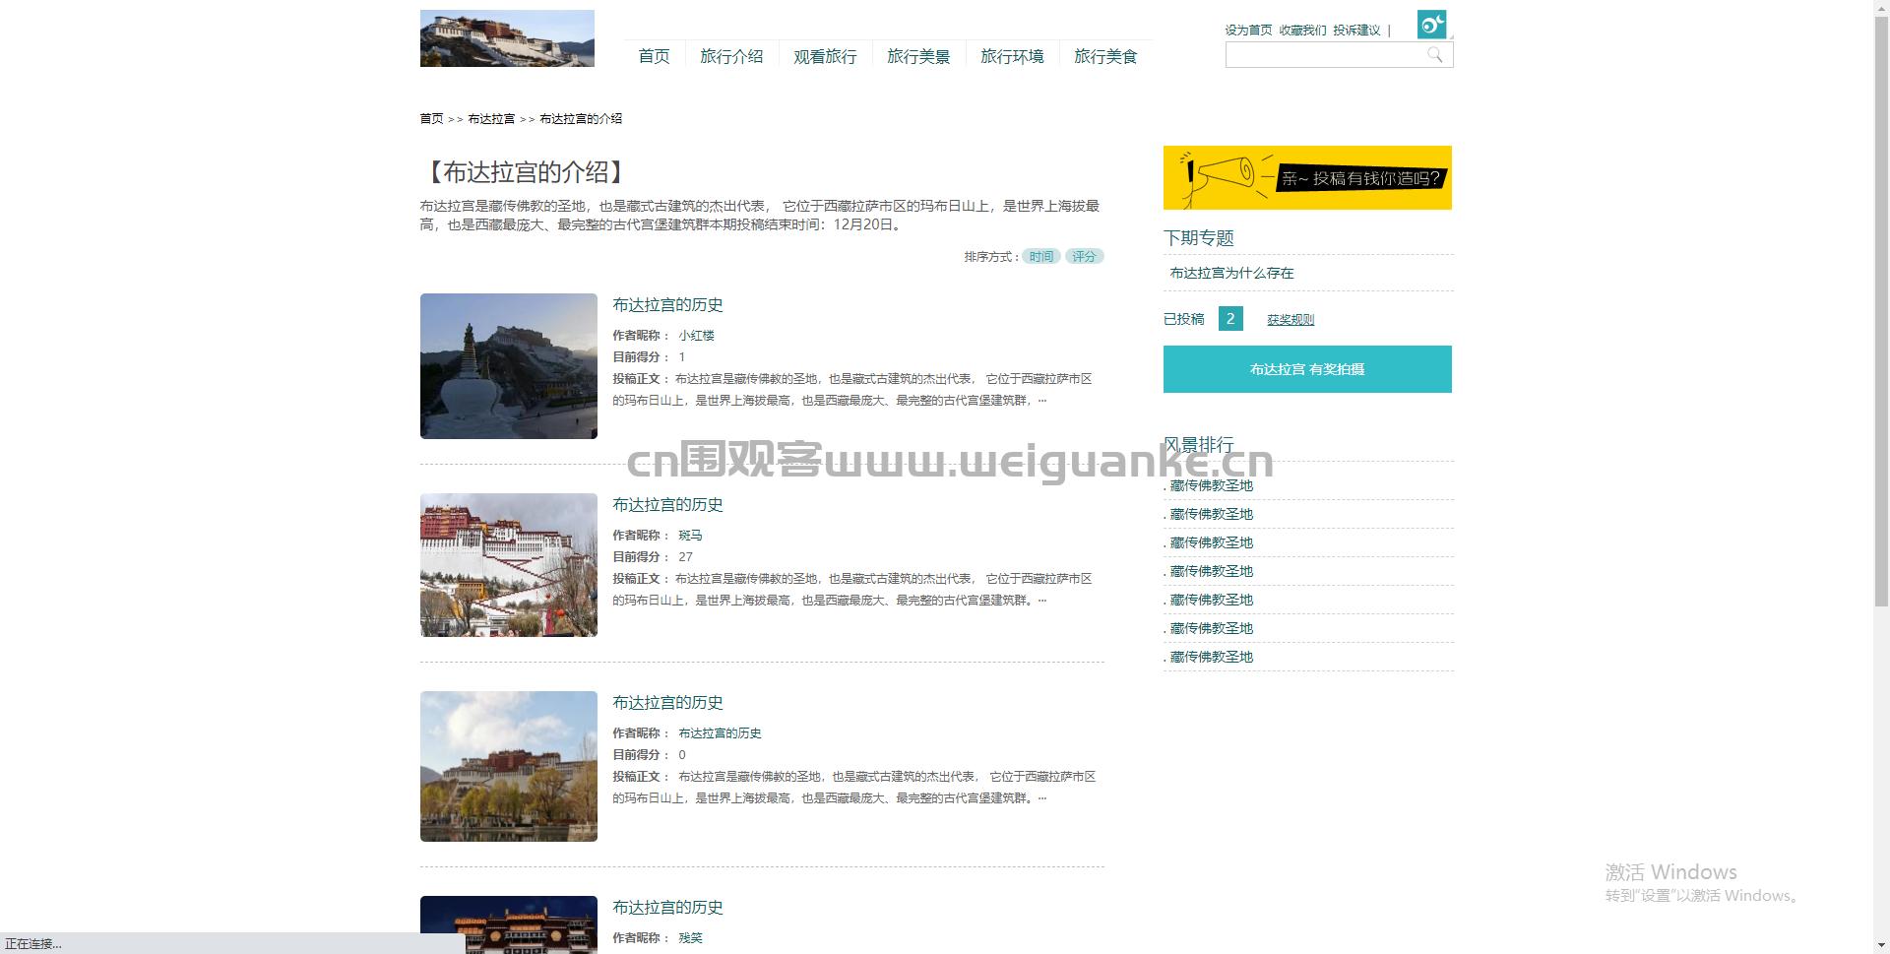Toggle sorting by 评分
Viewport: 1890px width, 954px height.
click(1084, 256)
